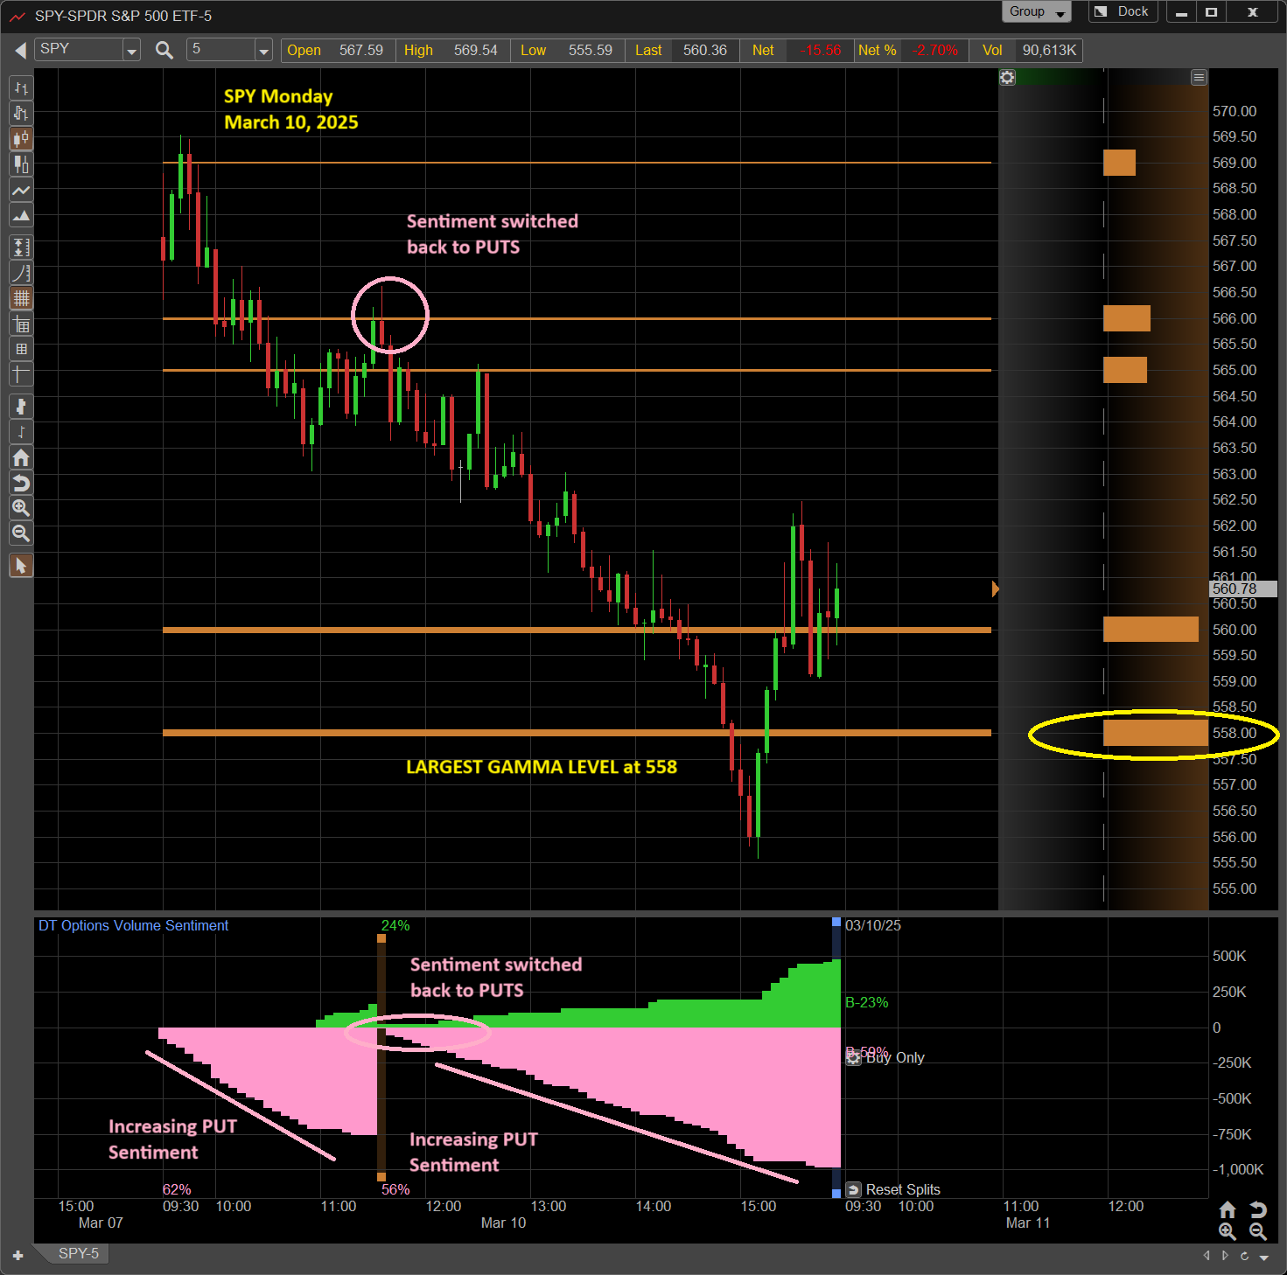Open gamma panel settings gear

pos(1008,78)
